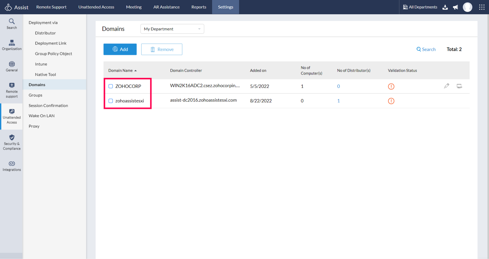The width and height of the screenshot is (489, 259).
Task: Open the Search panel in the sidebar
Action: click(11, 24)
